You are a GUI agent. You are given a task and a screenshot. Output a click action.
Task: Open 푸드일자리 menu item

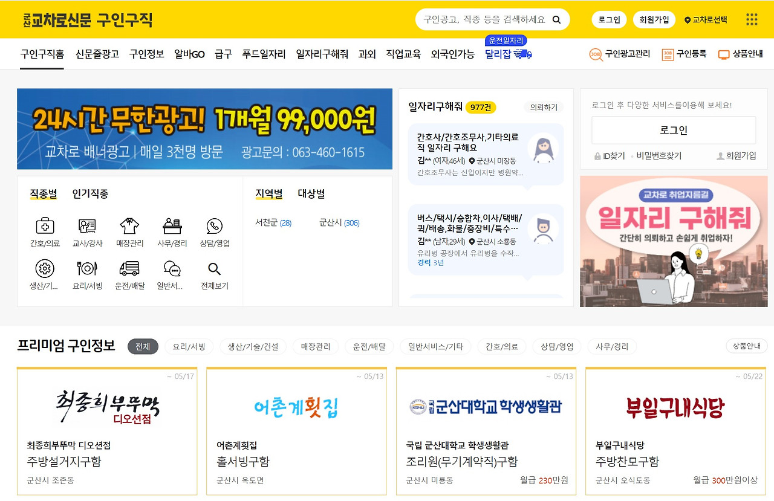point(264,54)
